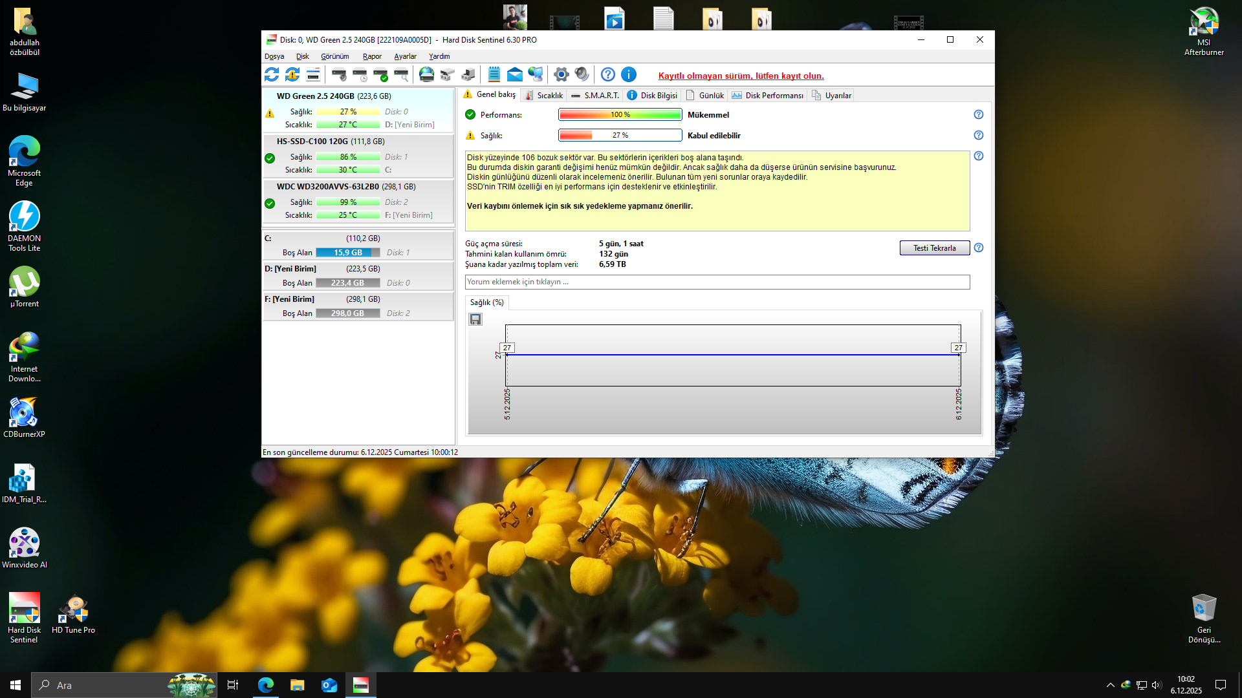Click the disk with magnifier icon

tap(401, 74)
